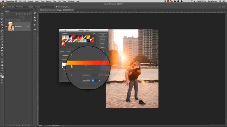This screenshot has width=227, height=127.
Task: Select the Gradient tool
Action: point(2,45)
